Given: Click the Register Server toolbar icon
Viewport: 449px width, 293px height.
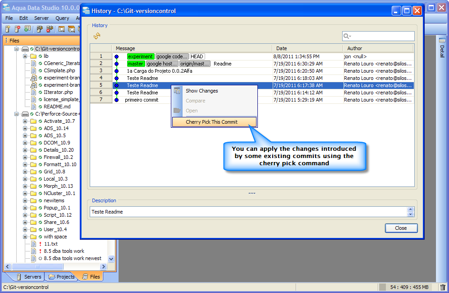Looking at the screenshot, I should [x=8, y=29].
